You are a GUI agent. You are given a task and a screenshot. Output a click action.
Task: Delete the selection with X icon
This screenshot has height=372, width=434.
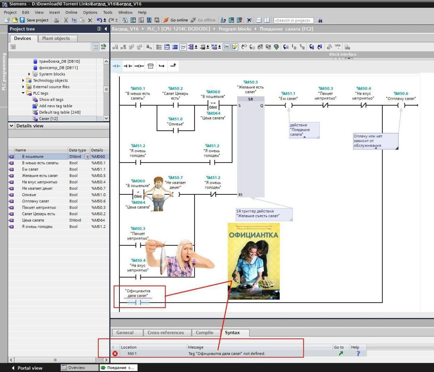pyautogui.click(x=90, y=20)
